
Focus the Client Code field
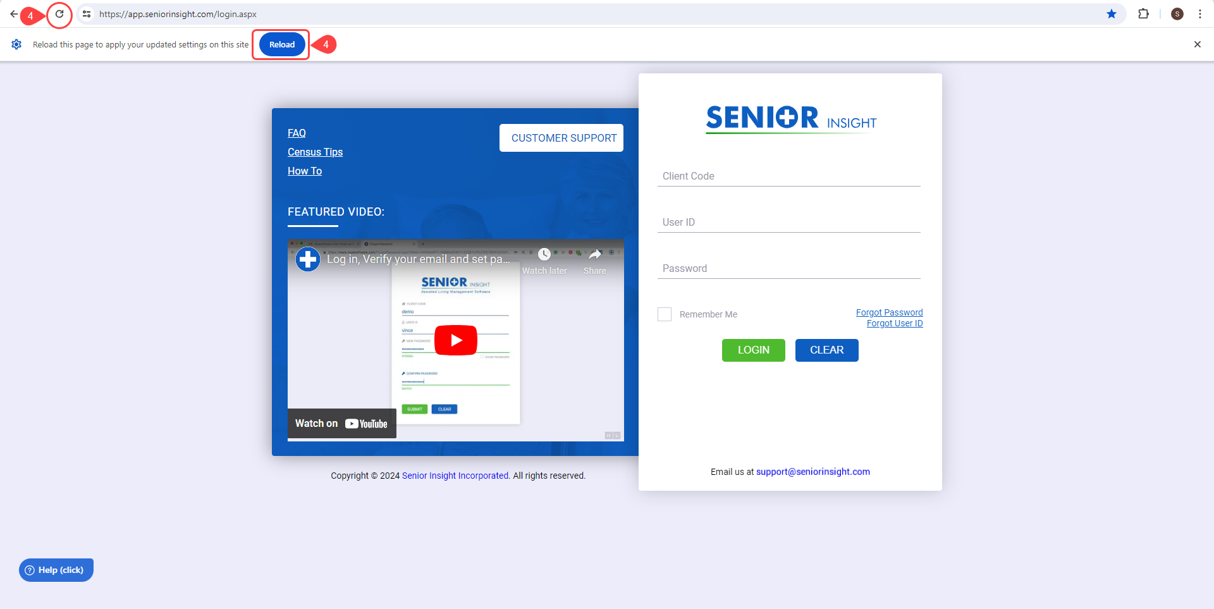point(789,176)
